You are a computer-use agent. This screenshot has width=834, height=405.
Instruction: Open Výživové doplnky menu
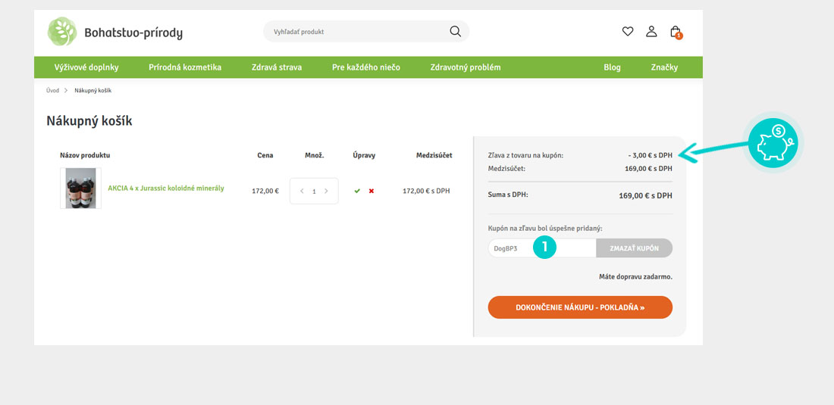(86, 67)
